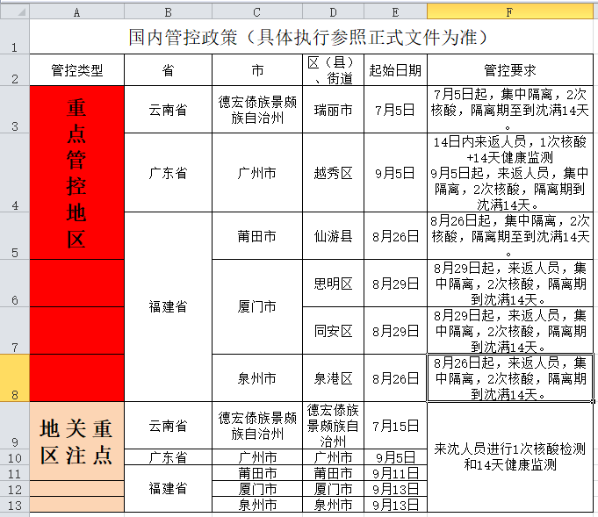Click 9月11日 date cell
This screenshot has width=598, height=517.
click(x=395, y=473)
